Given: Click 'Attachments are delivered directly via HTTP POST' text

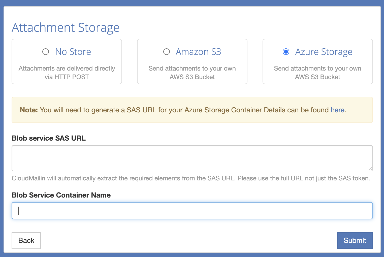Looking at the screenshot, I should click(x=67, y=73).
